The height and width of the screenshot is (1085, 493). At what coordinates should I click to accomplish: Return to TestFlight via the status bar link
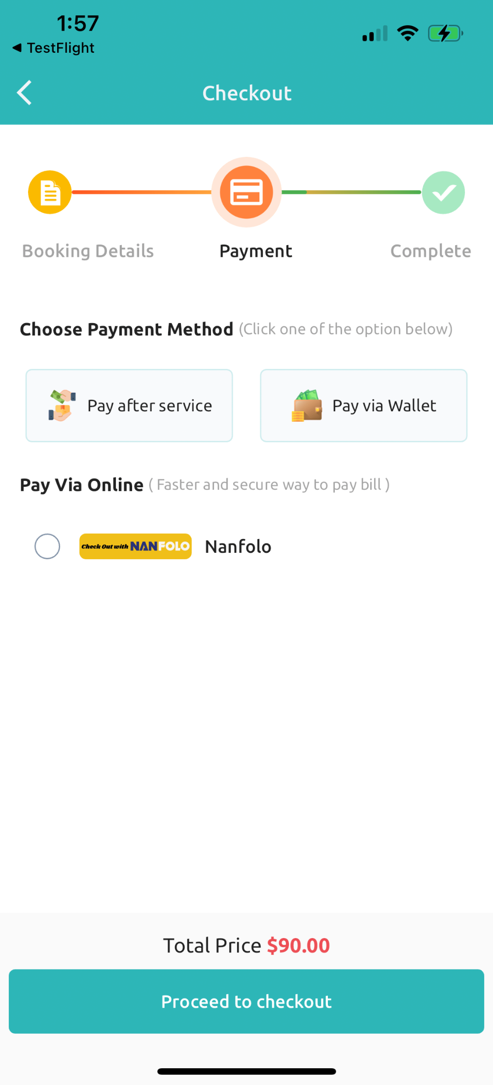53,48
